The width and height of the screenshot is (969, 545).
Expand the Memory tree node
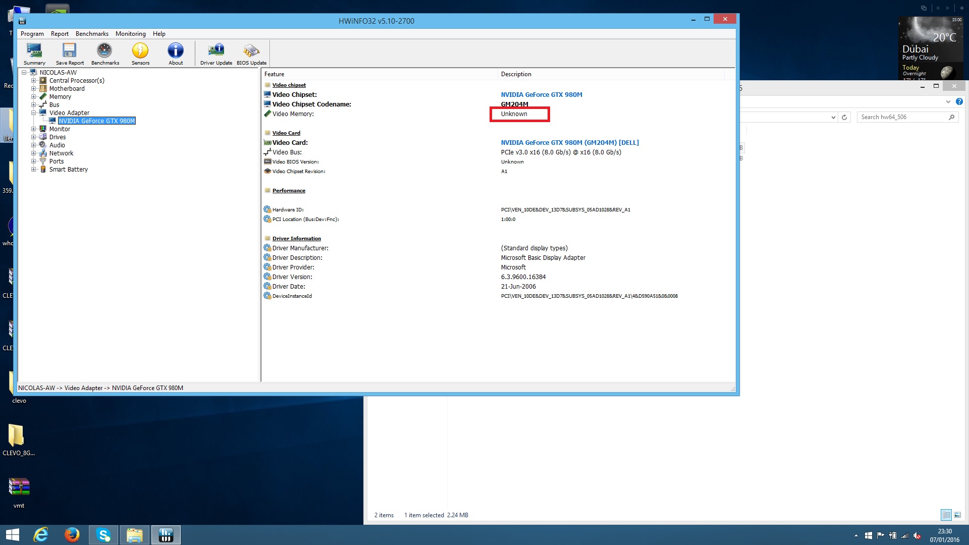pyautogui.click(x=33, y=96)
